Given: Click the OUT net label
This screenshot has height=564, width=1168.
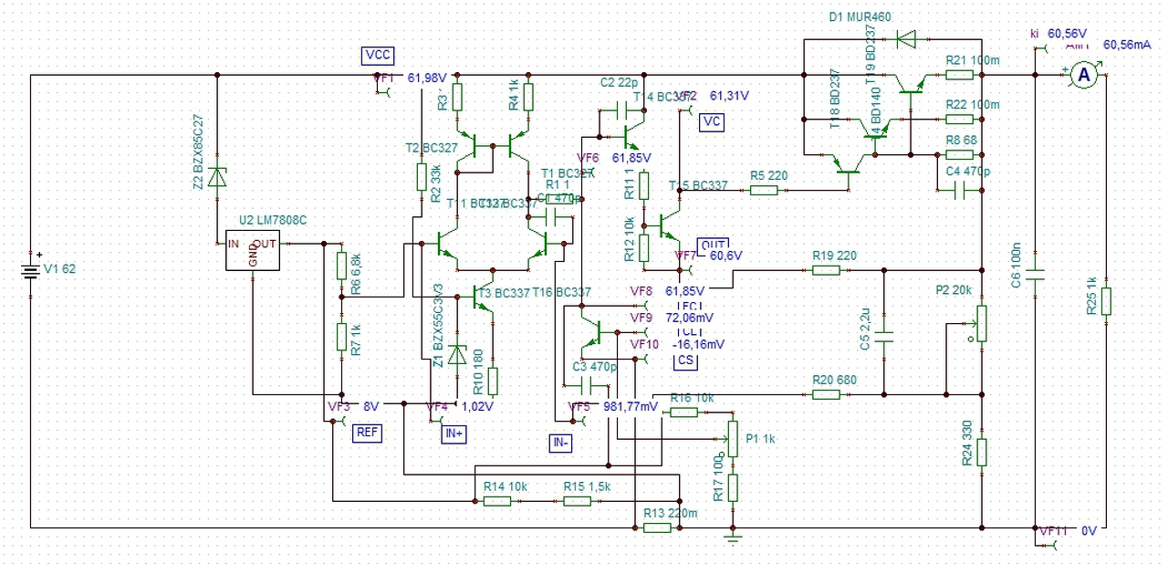Looking at the screenshot, I should pyautogui.click(x=714, y=246).
